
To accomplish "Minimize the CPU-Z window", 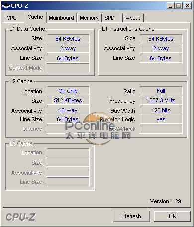I will click(x=170, y=6).
